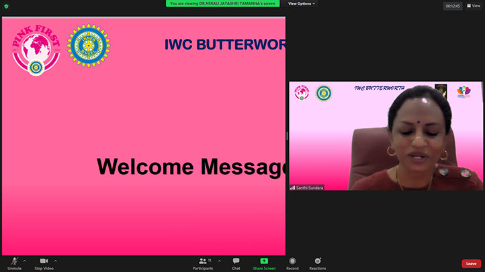The image size is (485, 272).
Task: Expand the arrow next to Participants
Action: click(220, 261)
